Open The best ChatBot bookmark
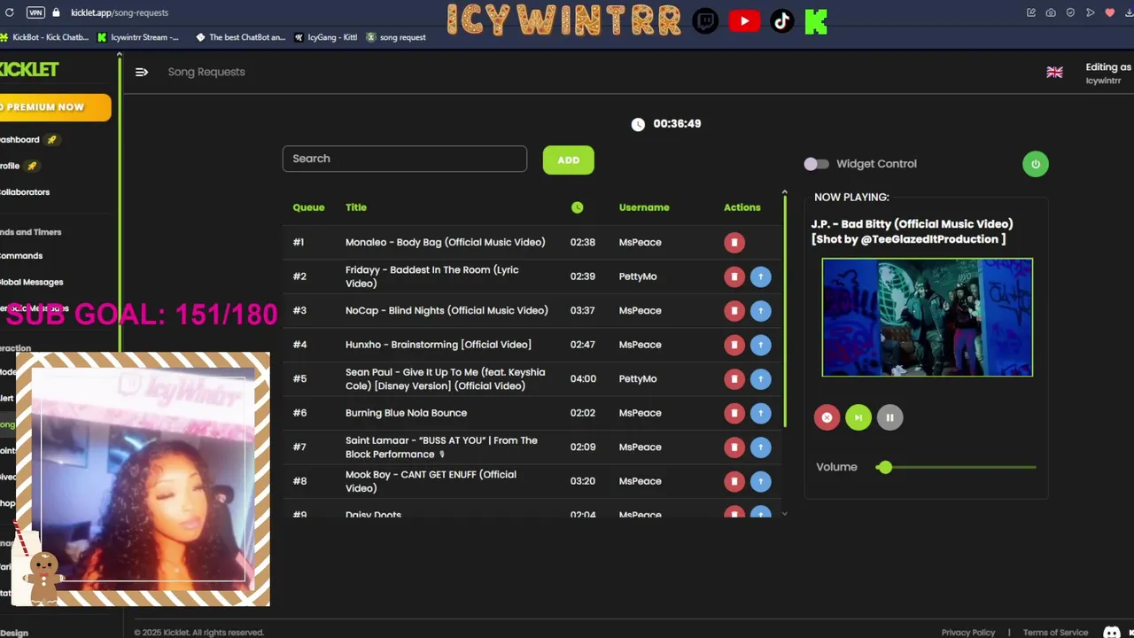The image size is (1134, 638). pyautogui.click(x=241, y=37)
